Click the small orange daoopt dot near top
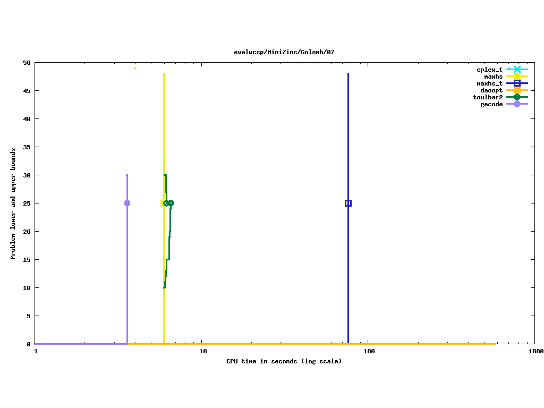Screen dimensions: 544x408 [x=135, y=68]
